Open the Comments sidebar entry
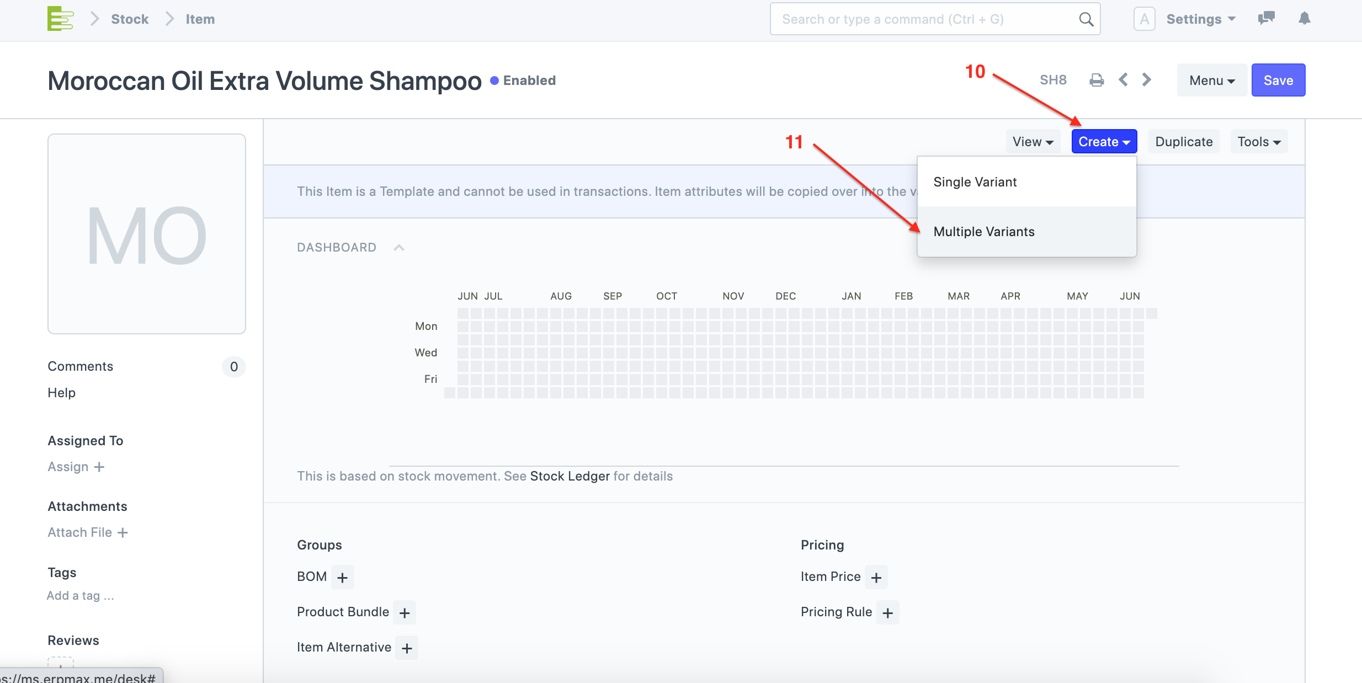The image size is (1362, 683). tap(80, 366)
